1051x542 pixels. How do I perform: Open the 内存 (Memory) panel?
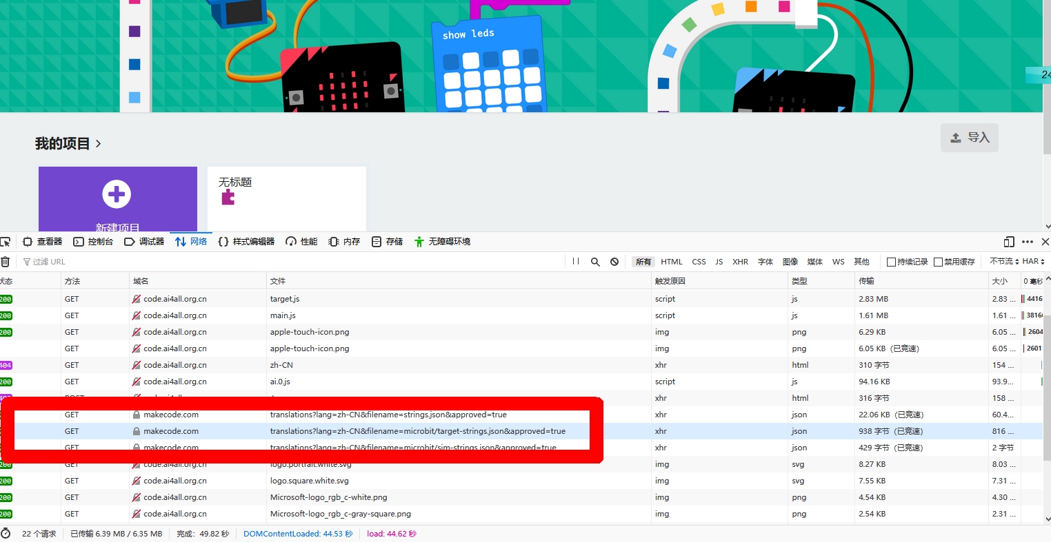coord(343,242)
